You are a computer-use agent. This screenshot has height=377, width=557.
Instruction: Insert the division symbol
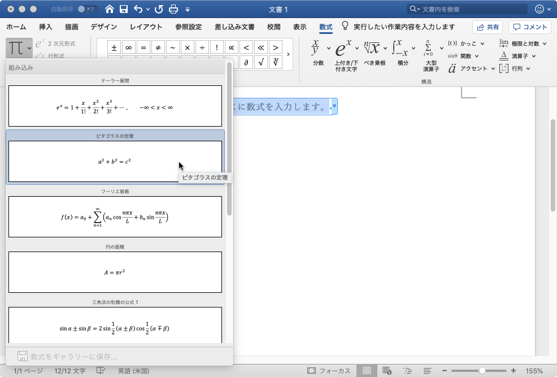(202, 47)
